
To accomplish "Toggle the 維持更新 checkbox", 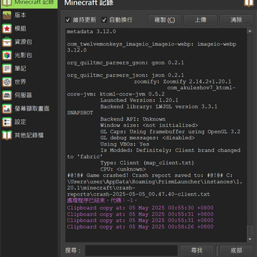I will tap(68, 20).
